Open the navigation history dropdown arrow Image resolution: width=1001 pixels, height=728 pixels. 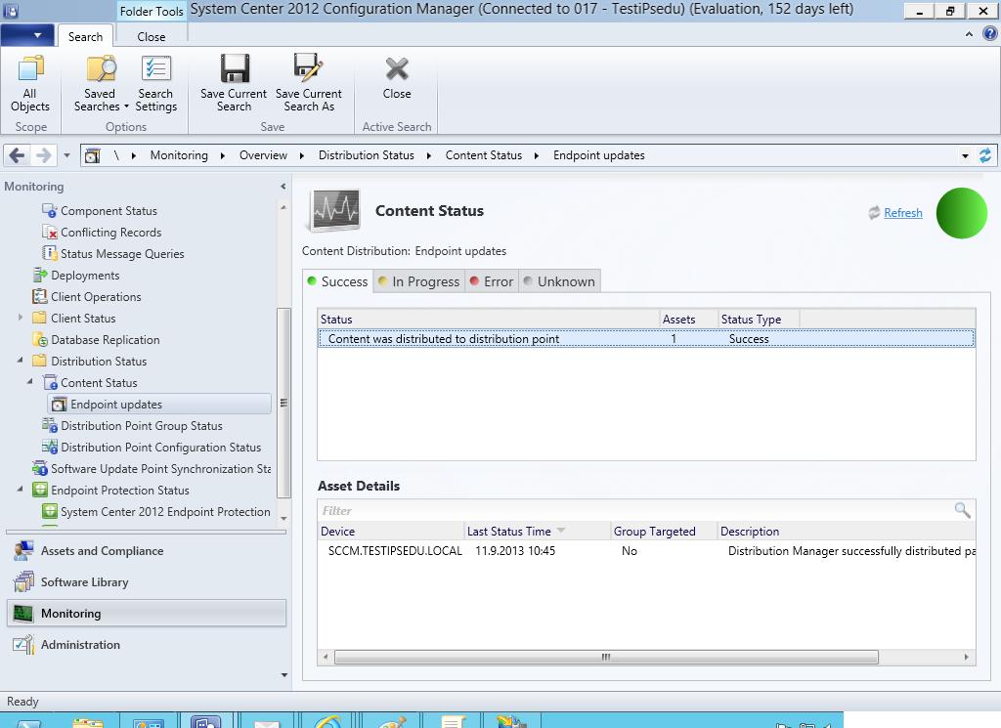point(66,155)
